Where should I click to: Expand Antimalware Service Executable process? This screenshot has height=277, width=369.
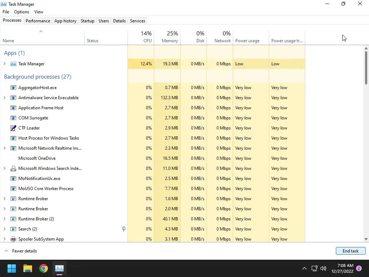pos(4,98)
